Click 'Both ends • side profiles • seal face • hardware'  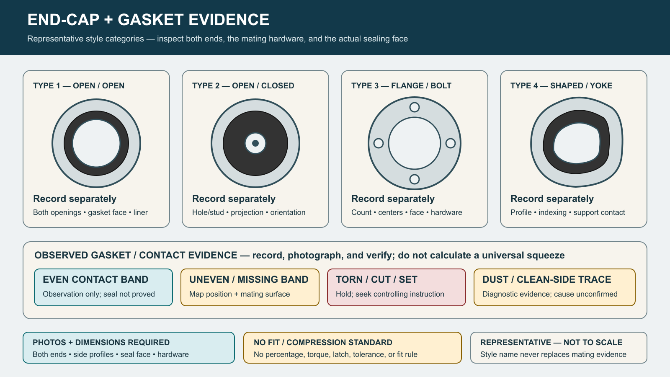[x=111, y=354]
